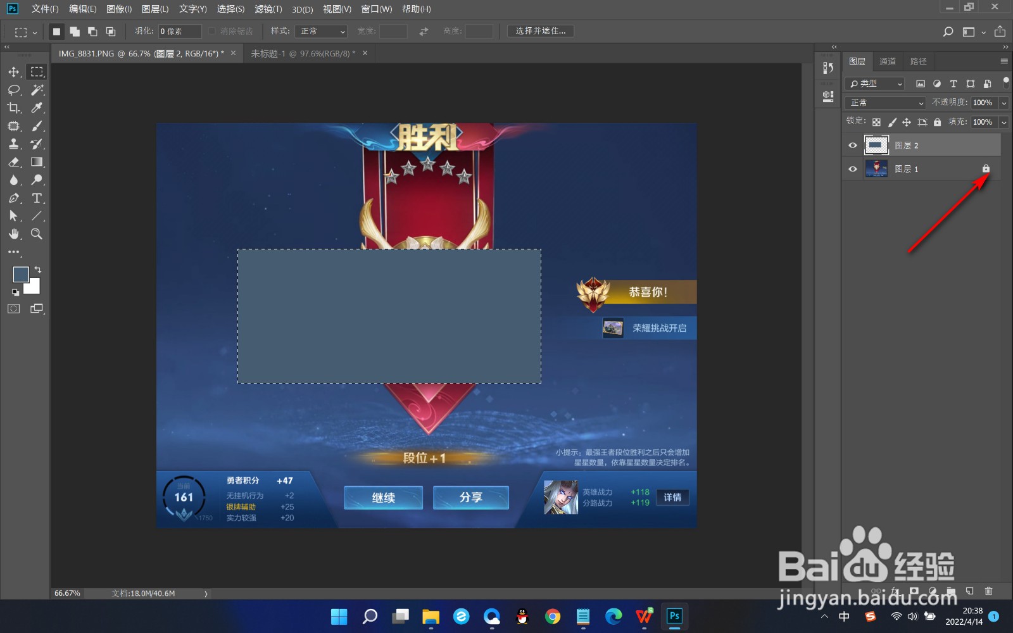
Task: Reset default foreground and background colors
Action: click(x=15, y=292)
